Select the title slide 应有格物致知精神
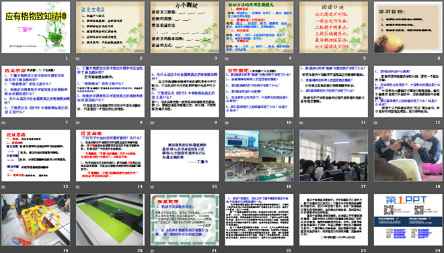This screenshot has height=253, width=444. [36, 28]
